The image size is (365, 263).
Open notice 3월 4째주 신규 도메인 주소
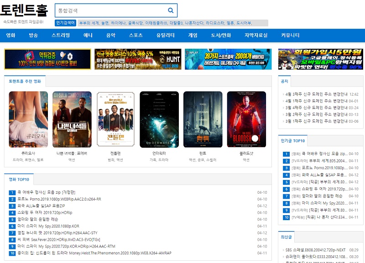(316, 108)
